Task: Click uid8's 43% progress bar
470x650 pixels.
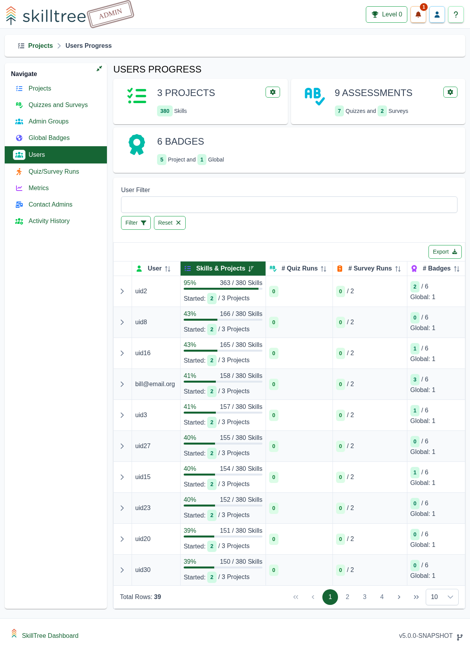Action: point(223,320)
